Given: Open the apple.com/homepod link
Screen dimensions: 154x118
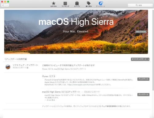Looking at the screenshot, I should pyautogui.click(x=81, y=85).
